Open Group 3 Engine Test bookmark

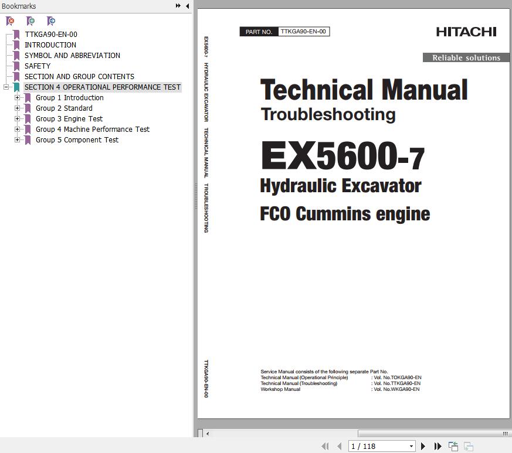[69, 119]
